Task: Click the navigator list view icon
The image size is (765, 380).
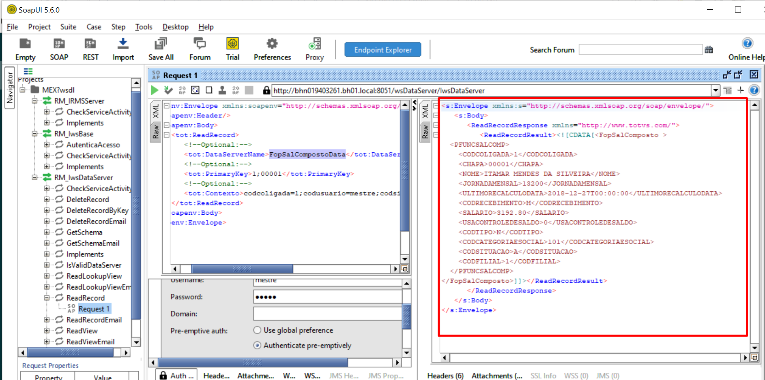Action: [28, 71]
